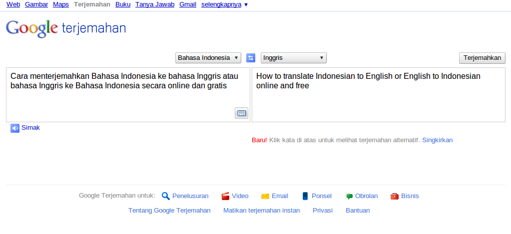Click the selengkapnya link
The width and height of the screenshot is (511, 234).
221,4
